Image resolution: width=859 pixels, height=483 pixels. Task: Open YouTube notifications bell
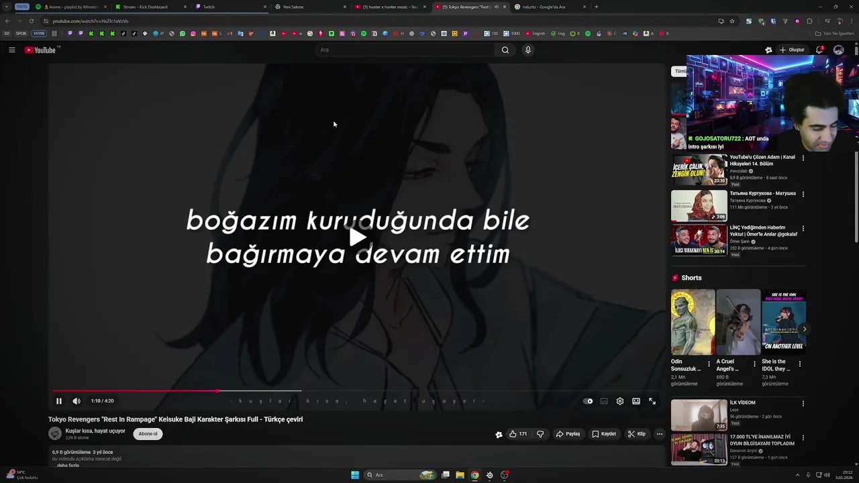819,50
